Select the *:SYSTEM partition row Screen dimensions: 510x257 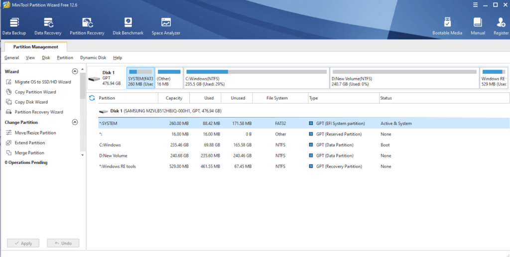(304, 124)
